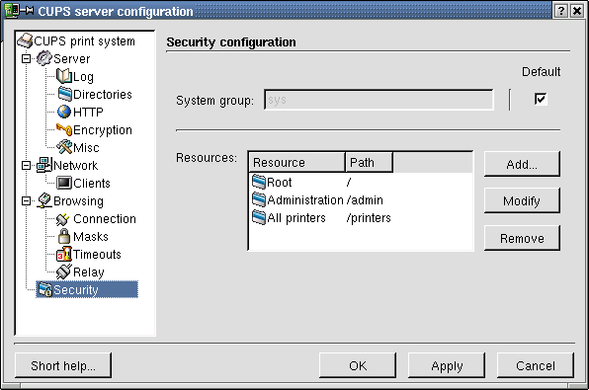Viewport: 589px width, 390px height.
Task: Uncheck the Default system group checkbox
Action: tap(541, 99)
